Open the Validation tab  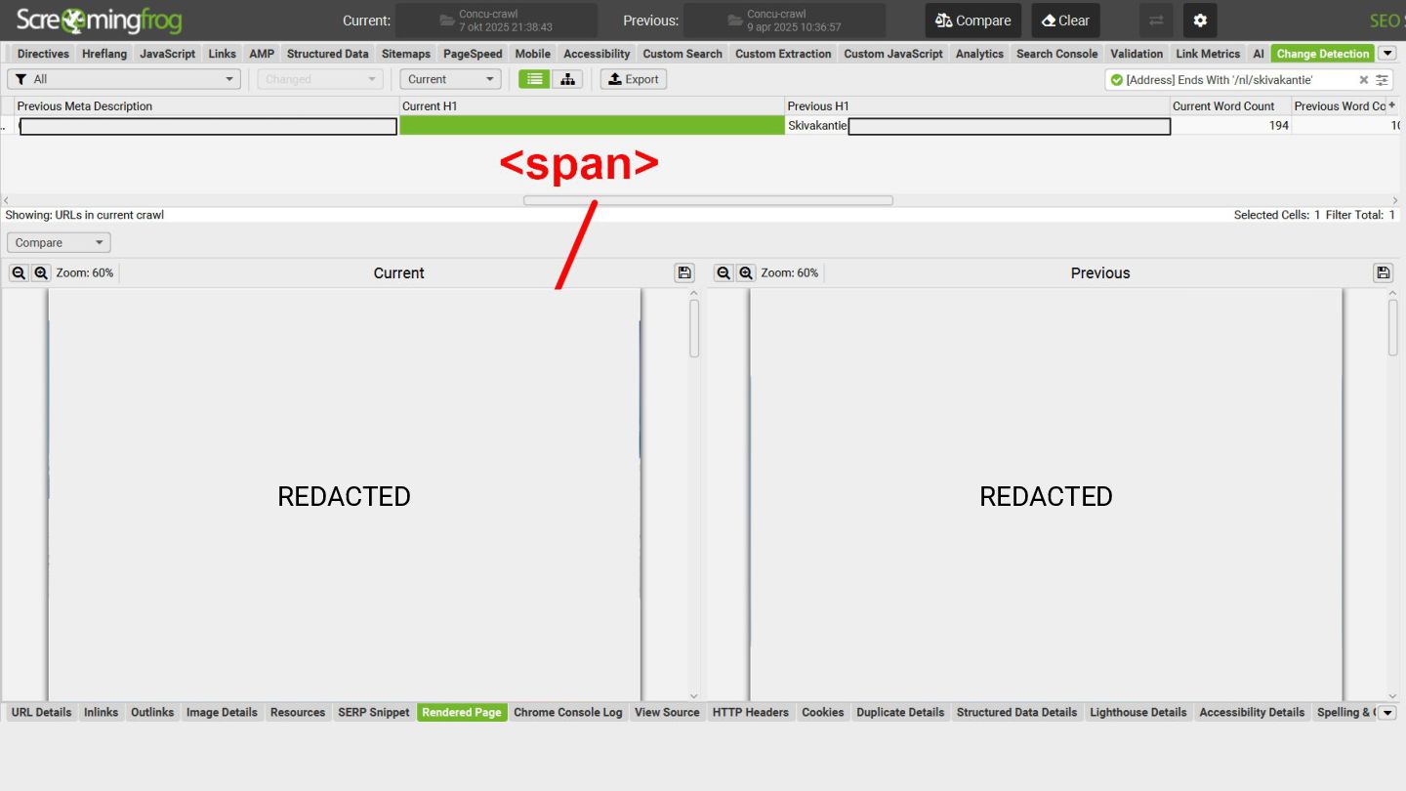pos(1137,54)
